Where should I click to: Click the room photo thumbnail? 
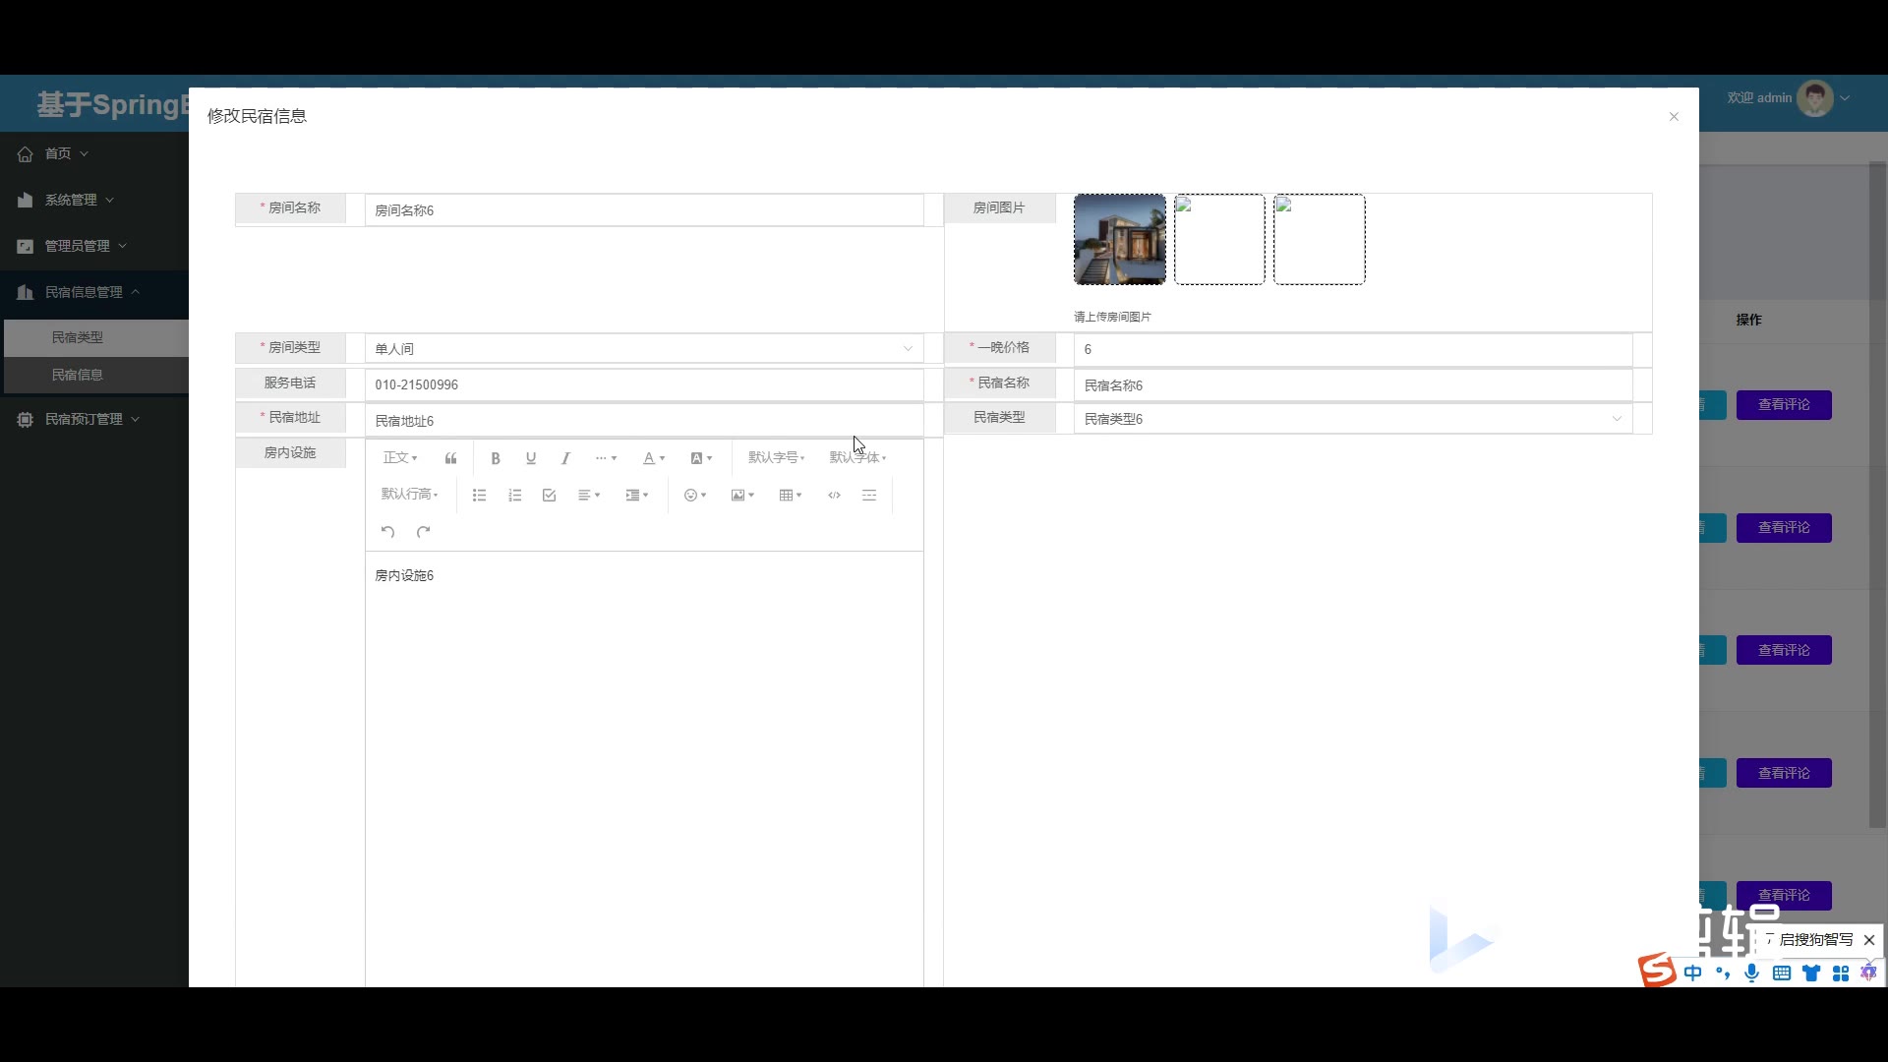[x=1119, y=240]
